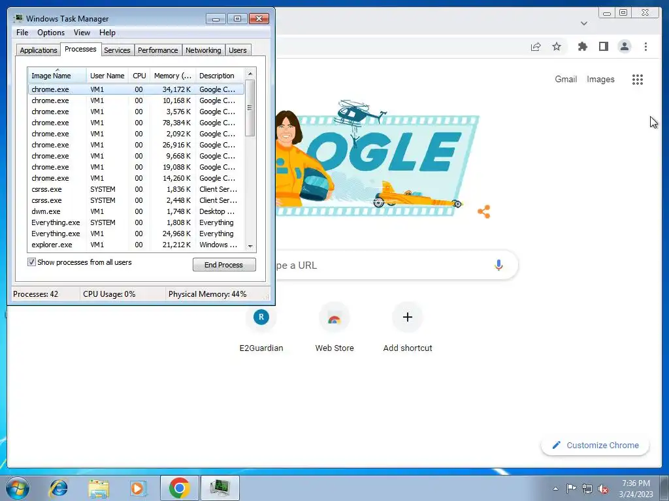Open Images link
The image size is (669, 501).
[x=600, y=79]
